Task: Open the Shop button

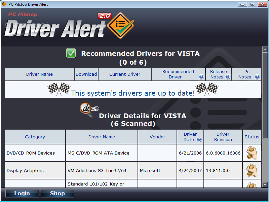Action: (57, 193)
